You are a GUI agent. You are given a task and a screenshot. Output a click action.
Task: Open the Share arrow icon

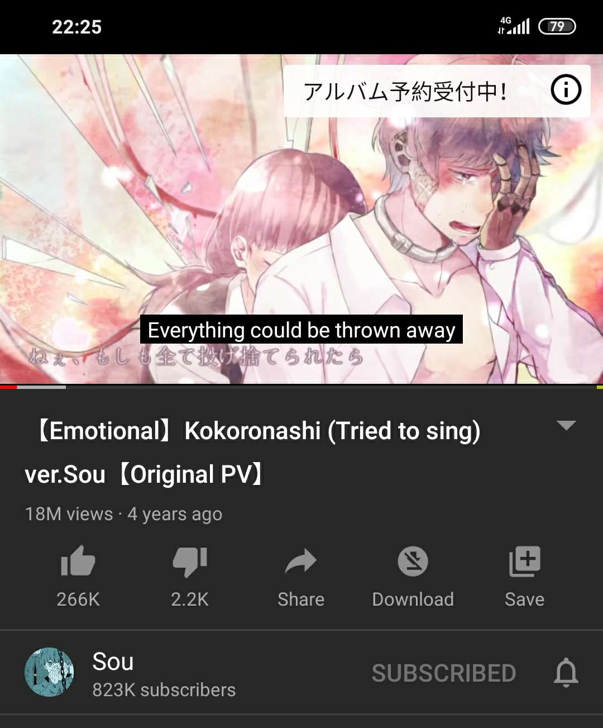(x=301, y=561)
